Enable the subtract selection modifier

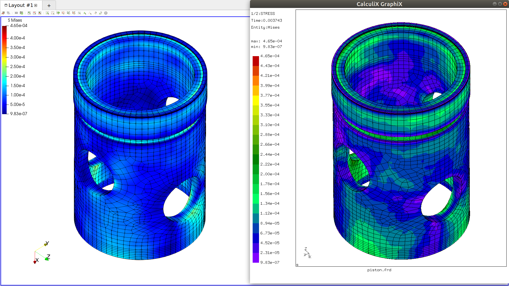(34, 13)
